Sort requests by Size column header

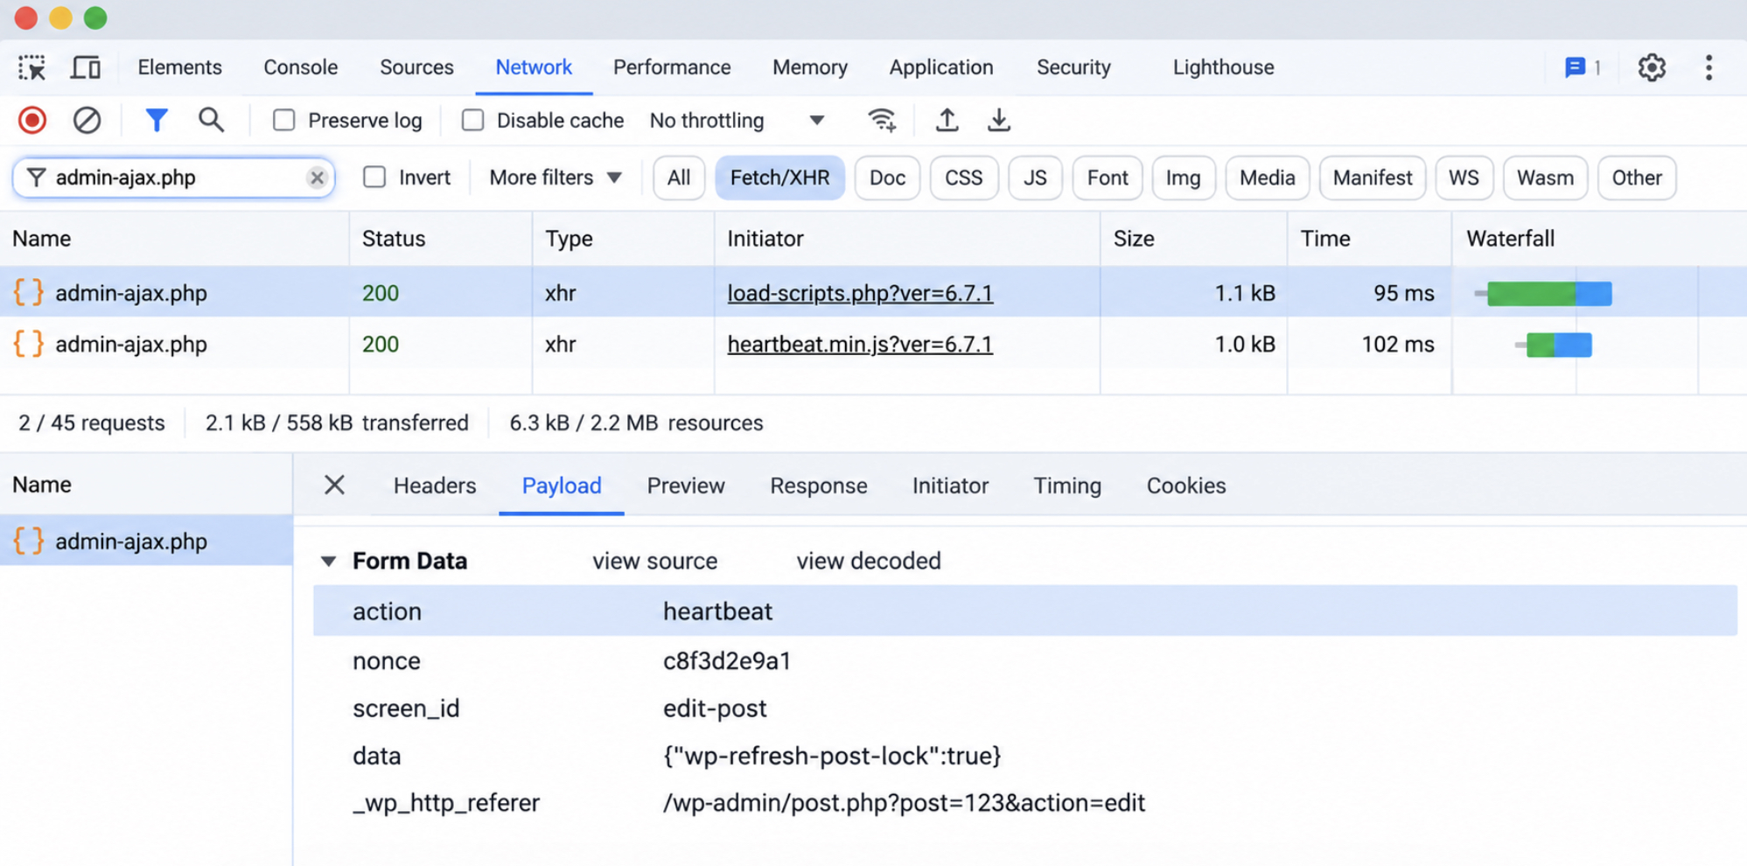pyautogui.click(x=1193, y=238)
